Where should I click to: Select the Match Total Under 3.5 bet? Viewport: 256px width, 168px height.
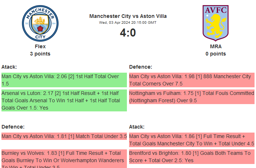coord(64,137)
